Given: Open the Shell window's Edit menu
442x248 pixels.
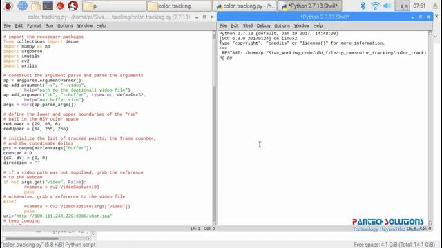Looking at the screenshot, I should coord(235,25).
